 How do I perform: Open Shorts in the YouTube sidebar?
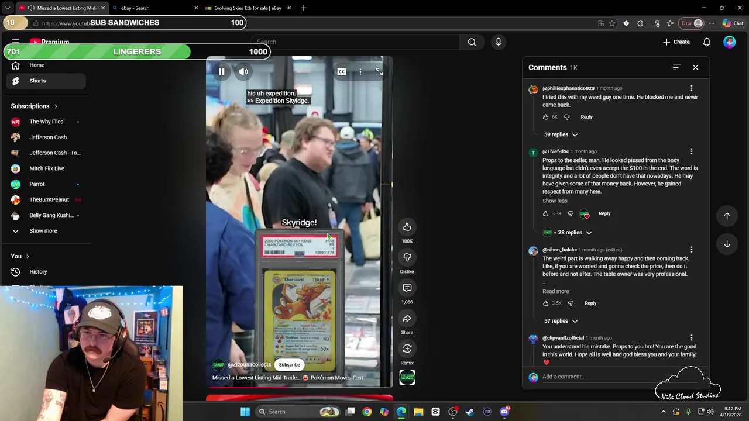pyautogui.click(x=46, y=81)
